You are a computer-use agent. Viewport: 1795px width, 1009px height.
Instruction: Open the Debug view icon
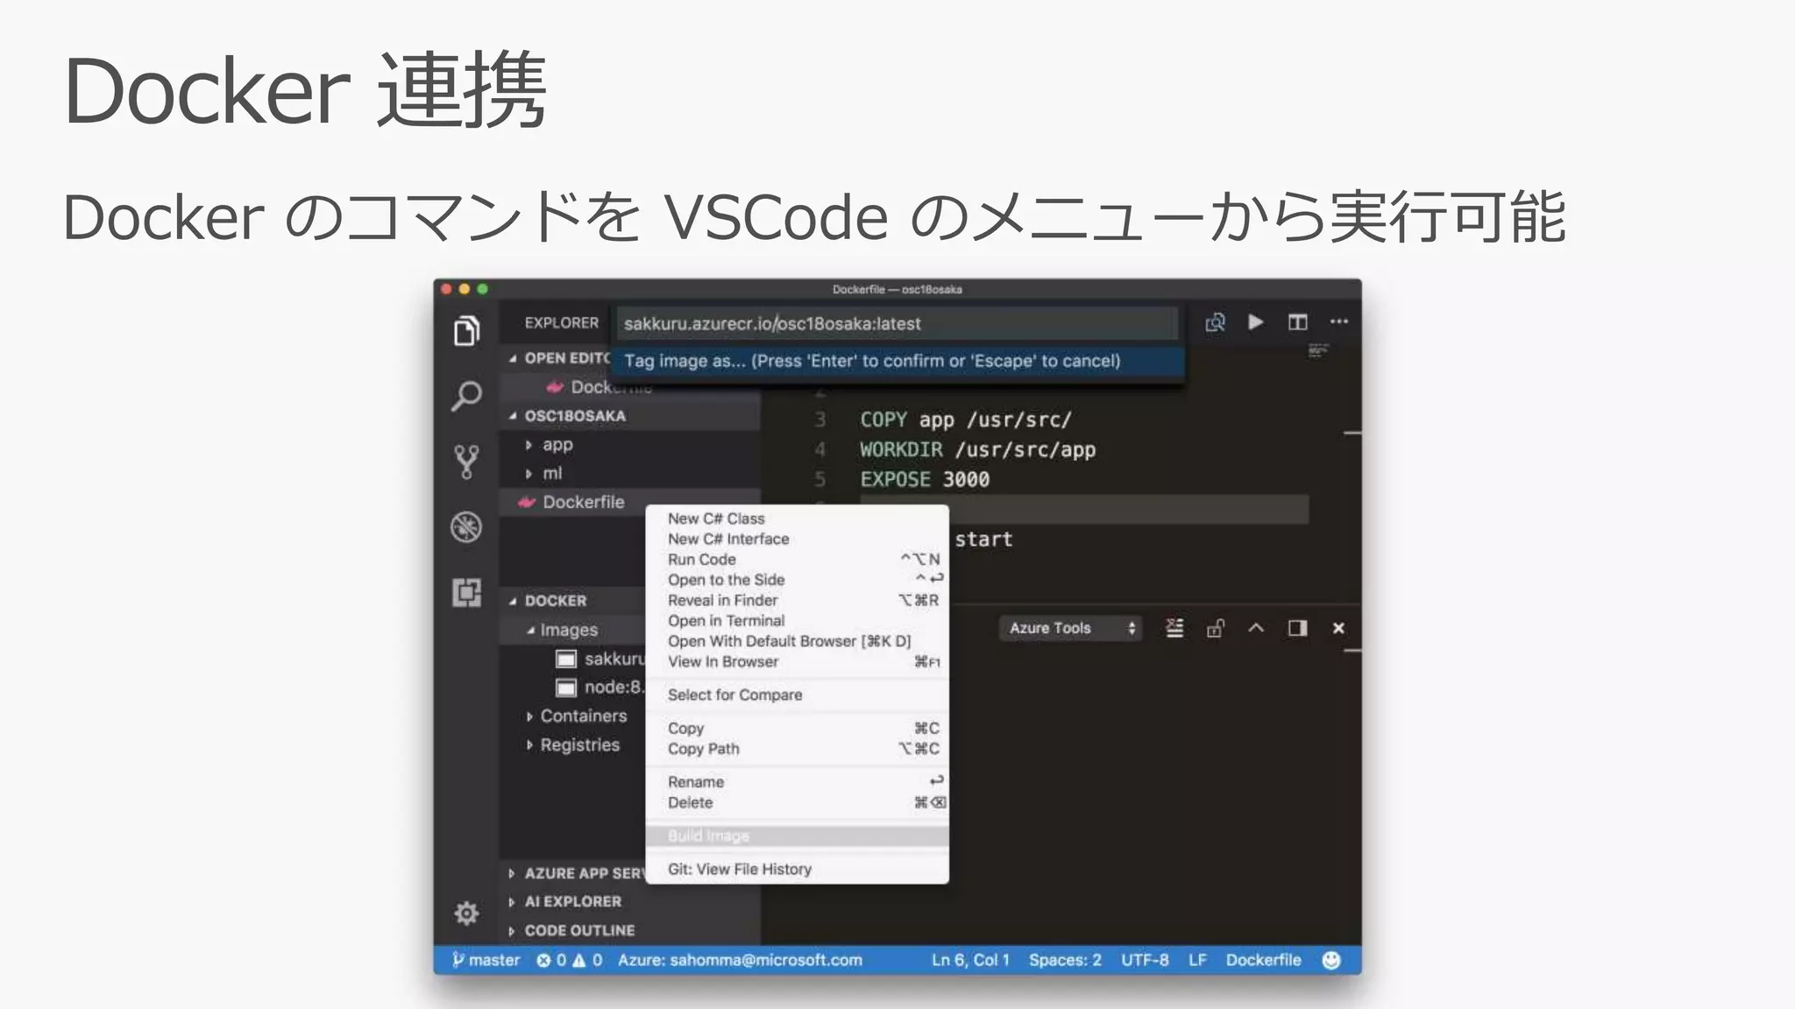[x=466, y=527]
